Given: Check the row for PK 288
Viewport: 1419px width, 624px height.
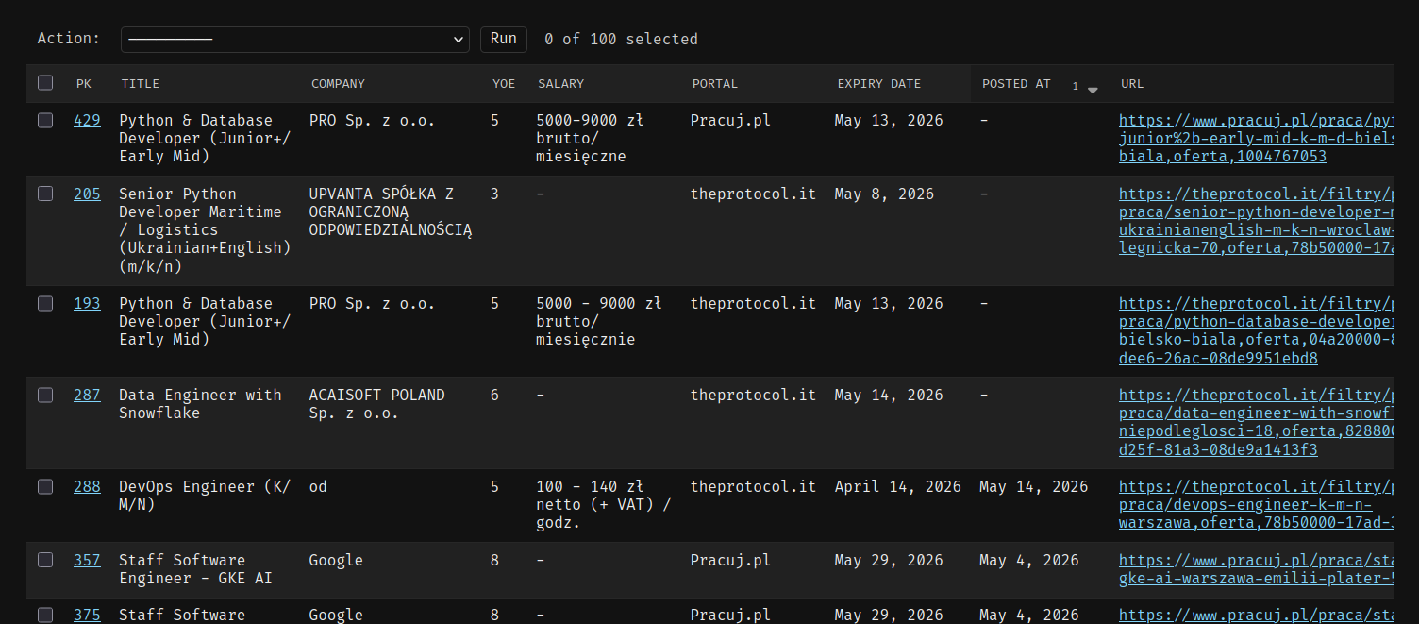Looking at the screenshot, I should [45, 486].
